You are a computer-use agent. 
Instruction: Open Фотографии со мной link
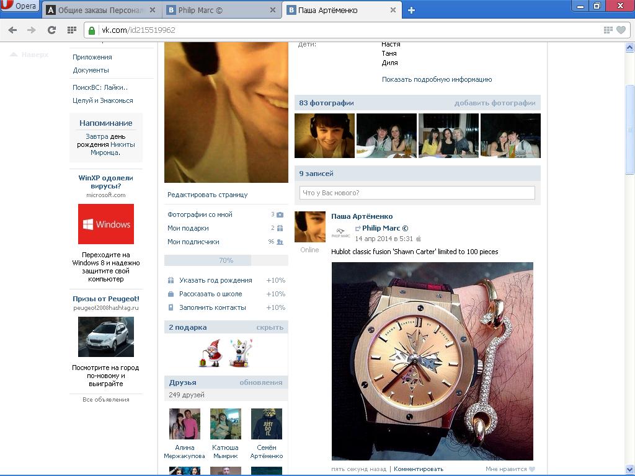(200, 214)
